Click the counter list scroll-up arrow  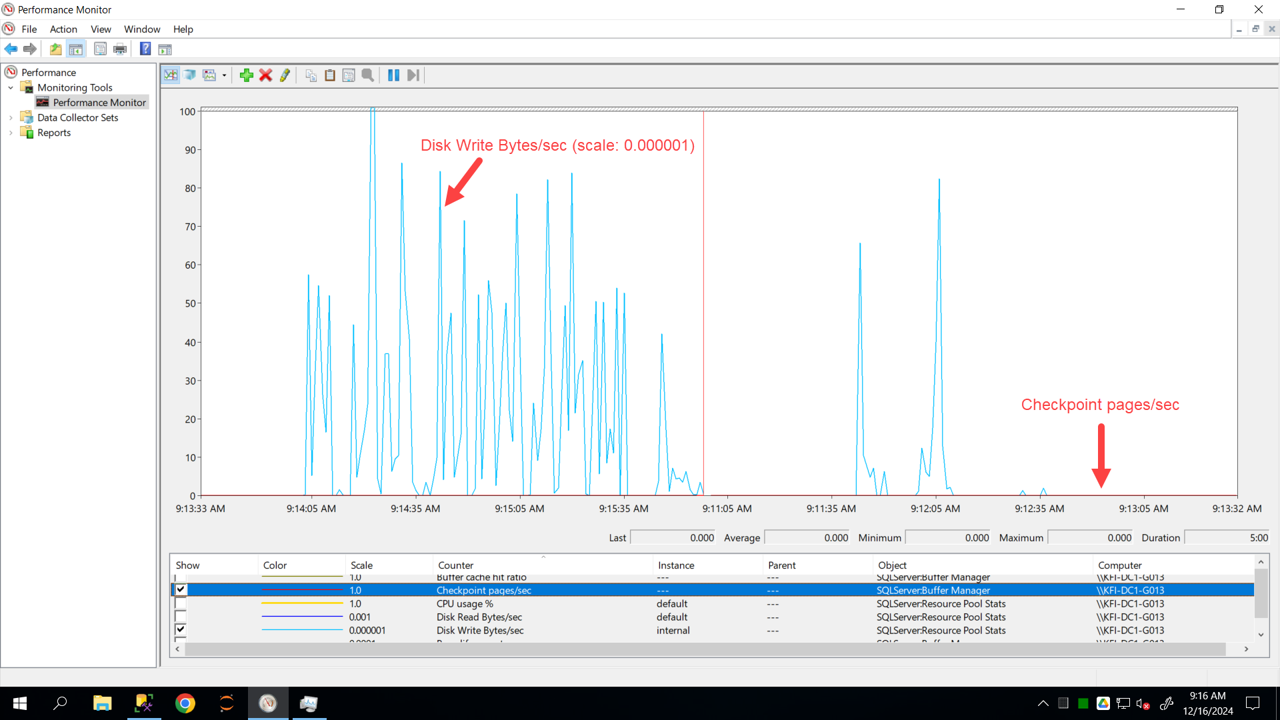pos(1261,563)
